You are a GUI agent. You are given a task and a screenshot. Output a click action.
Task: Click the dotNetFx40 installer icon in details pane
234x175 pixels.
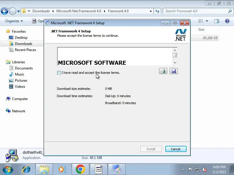coord(12,155)
